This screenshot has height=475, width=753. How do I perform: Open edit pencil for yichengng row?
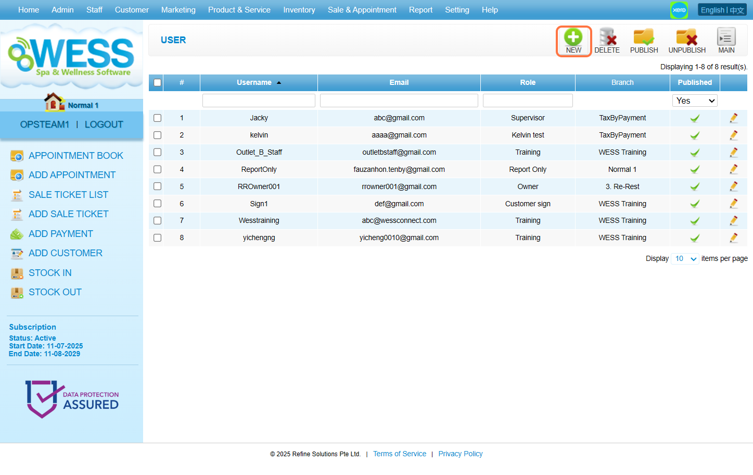click(733, 238)
